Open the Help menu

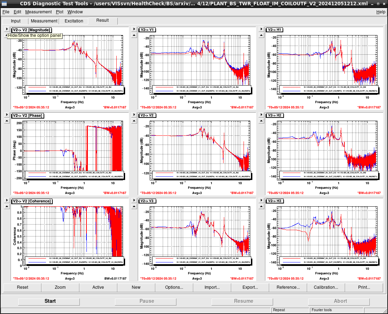point(381,12)
